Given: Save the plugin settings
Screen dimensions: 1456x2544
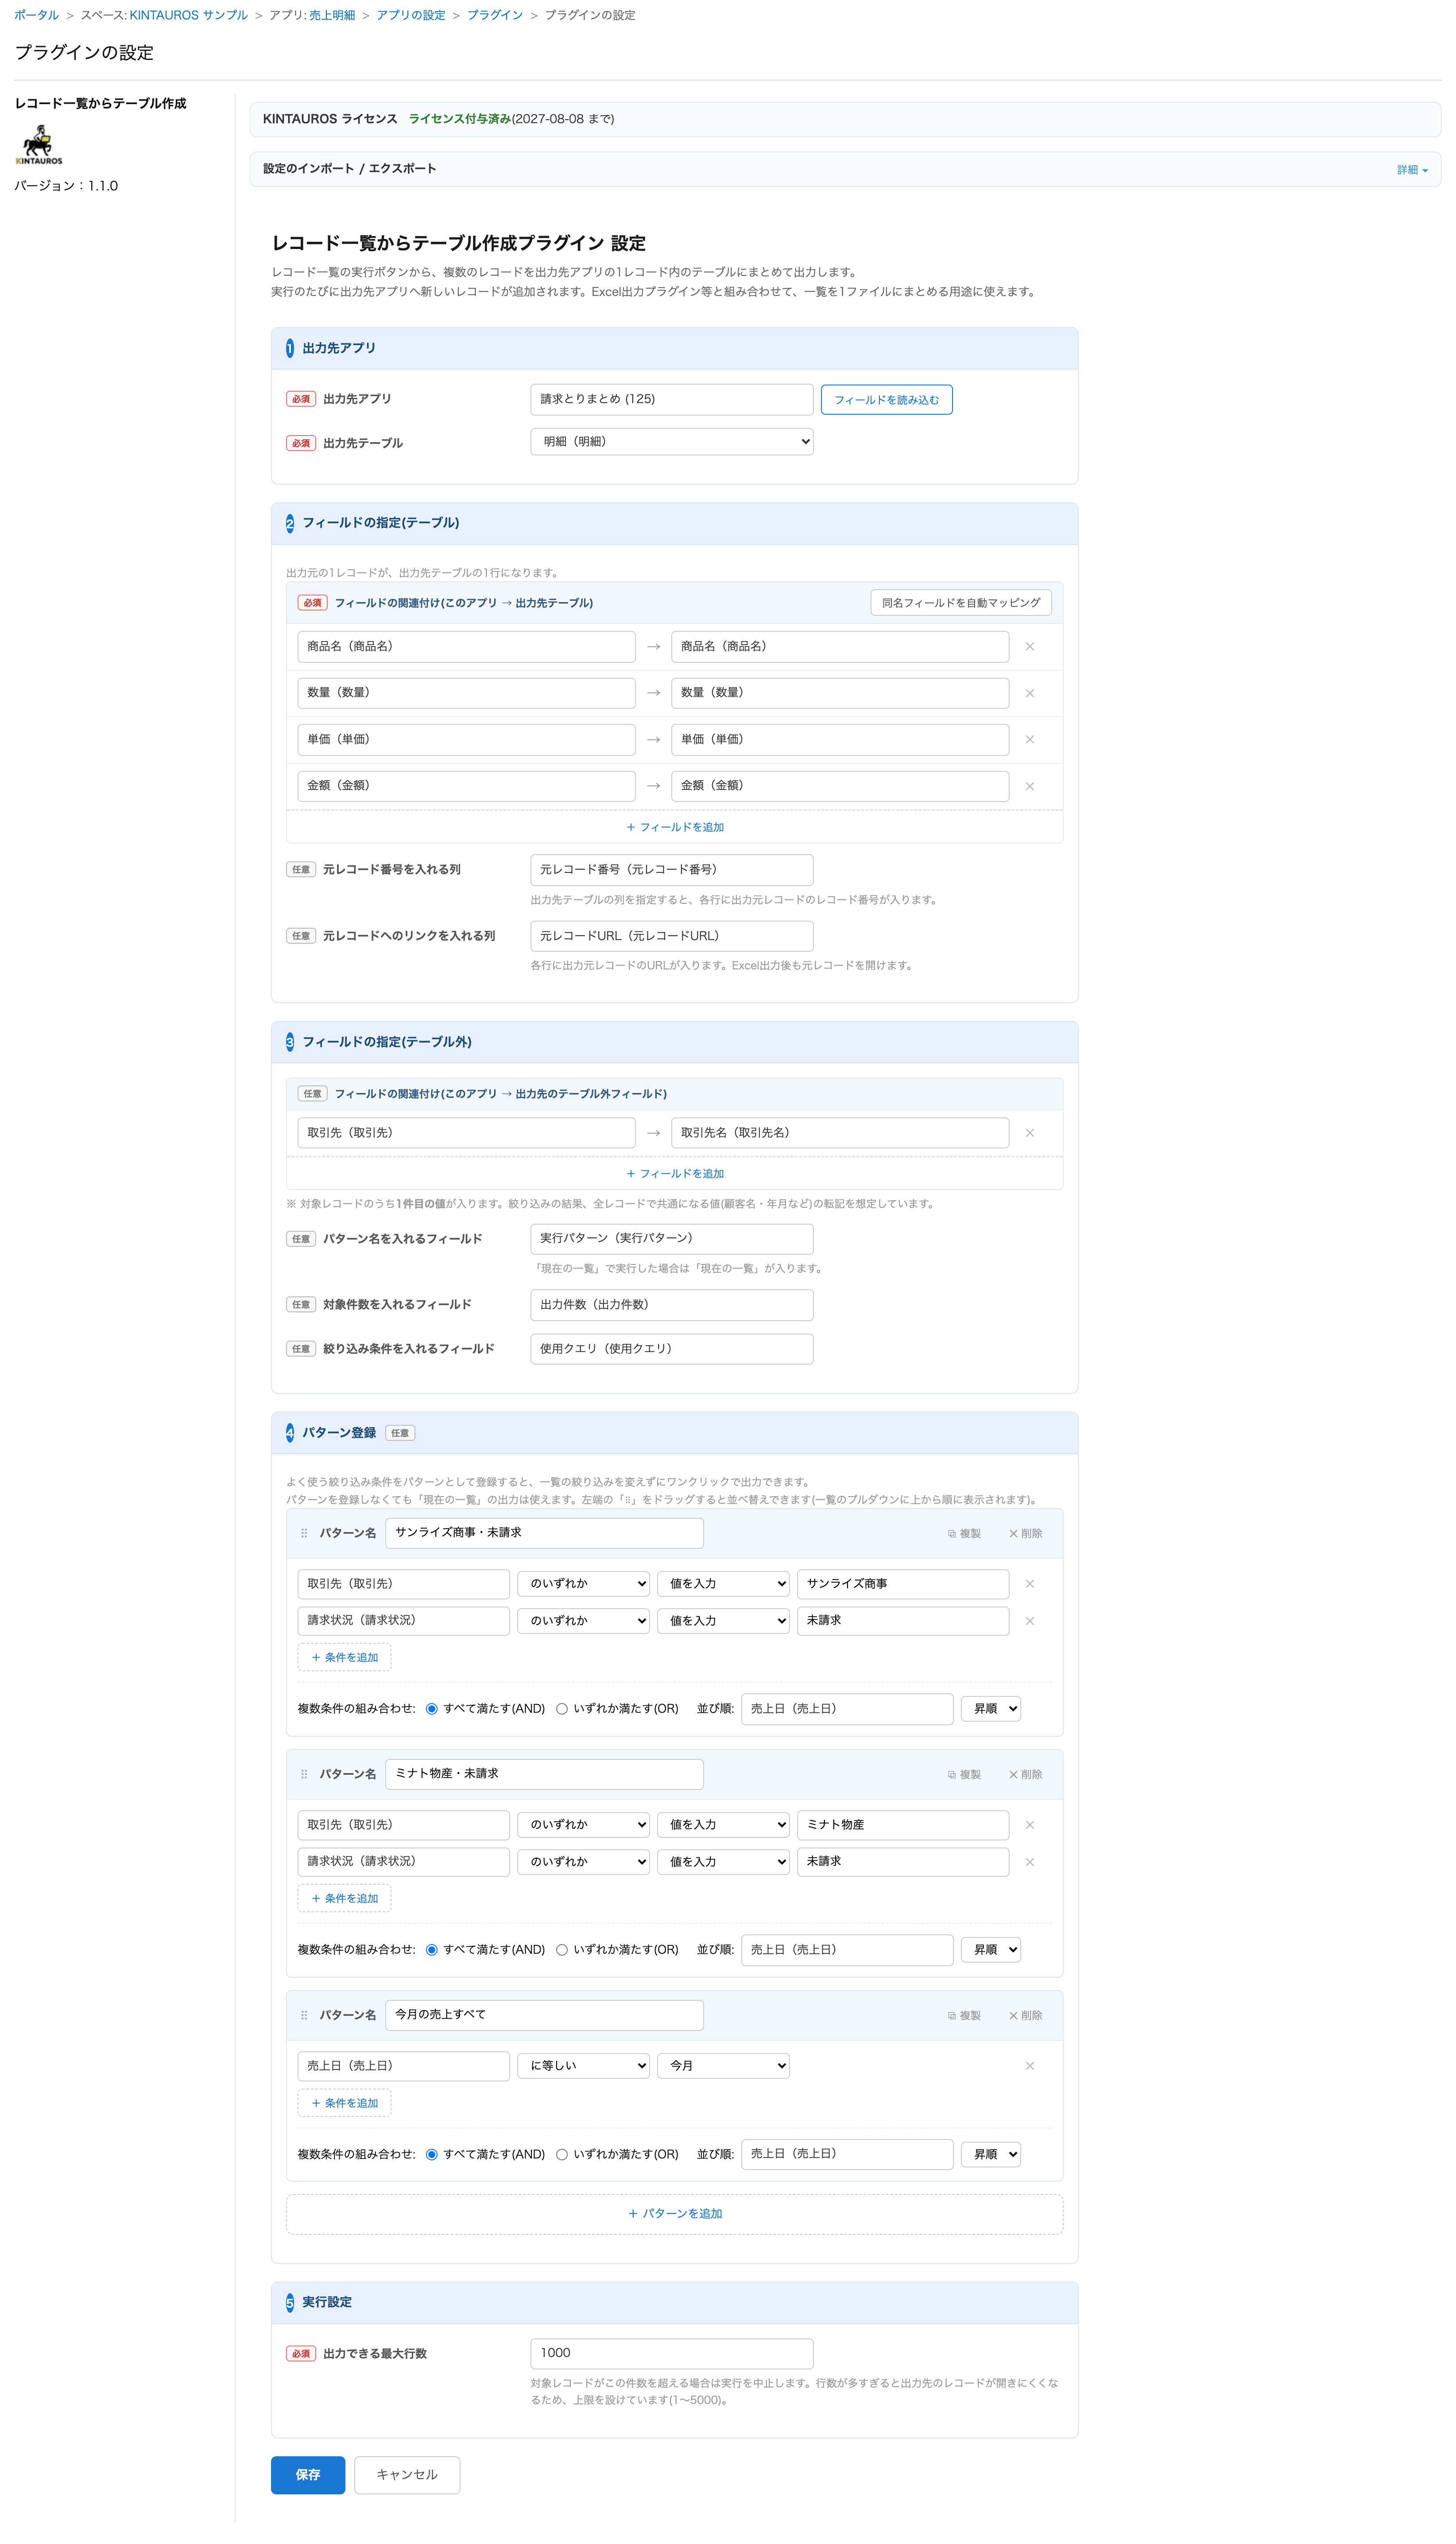Looking at the screenshot, I should coord(308,2476).
